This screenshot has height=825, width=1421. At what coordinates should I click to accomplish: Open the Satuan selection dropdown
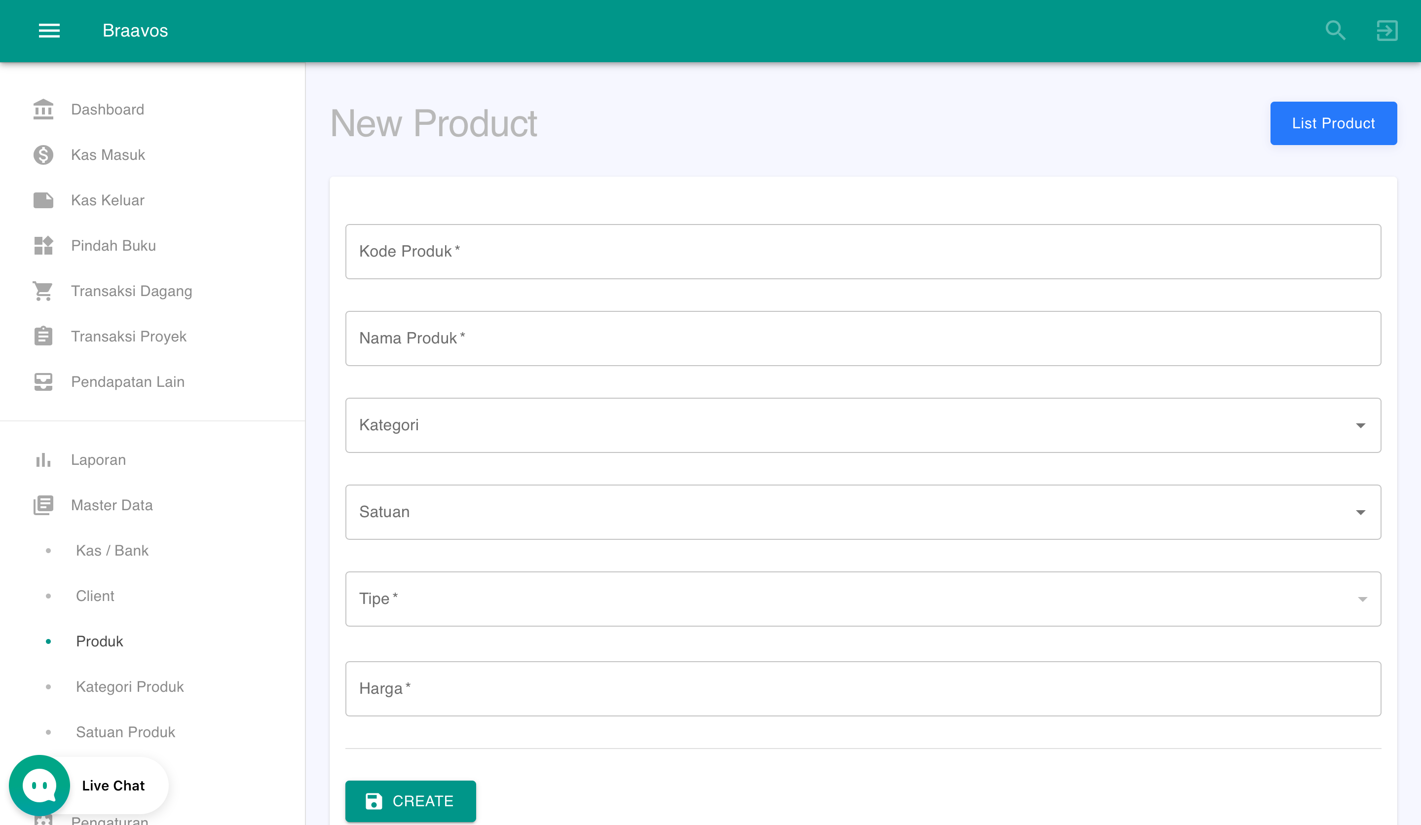pyautogui.click(x=1361, y=512)
